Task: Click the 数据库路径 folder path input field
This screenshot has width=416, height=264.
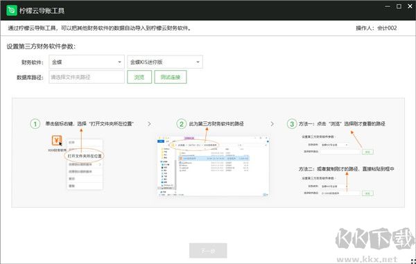Action: tap(87, 77)
